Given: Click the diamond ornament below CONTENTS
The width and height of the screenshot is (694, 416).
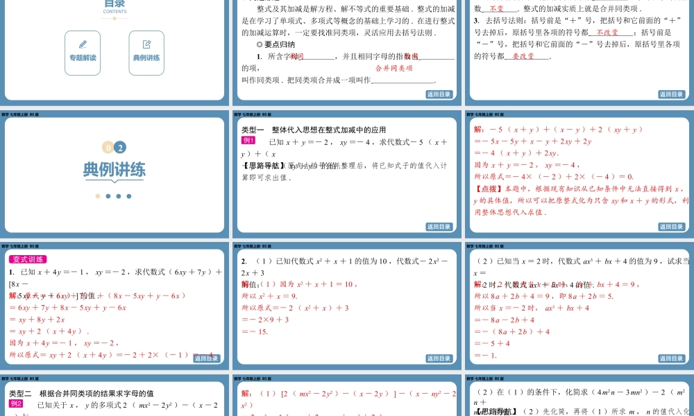Looking at the screenshot, I should [x=113, y=19].
